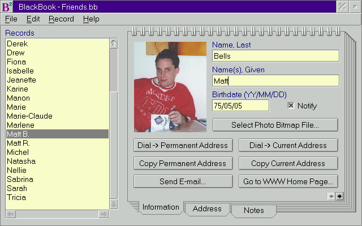Select Michel in the records list
The image size is (362, 226).
tap(57, 152)
